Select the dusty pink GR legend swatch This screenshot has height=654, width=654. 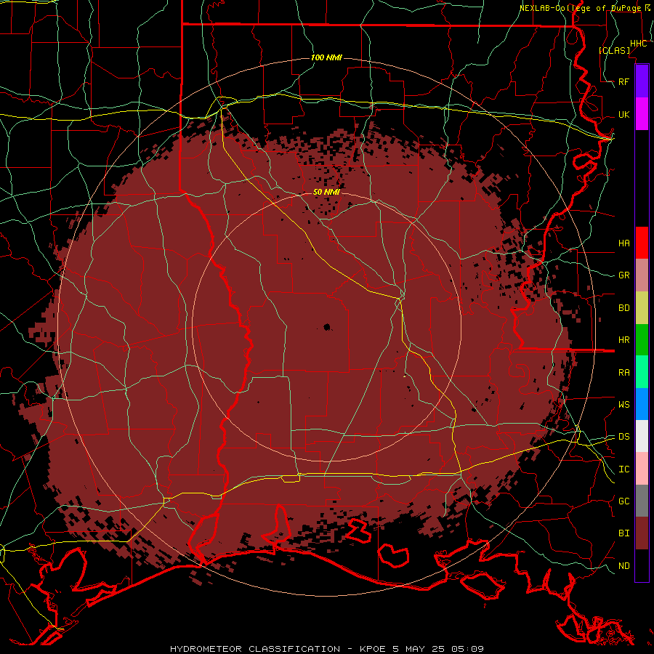(x=642, y=275)
